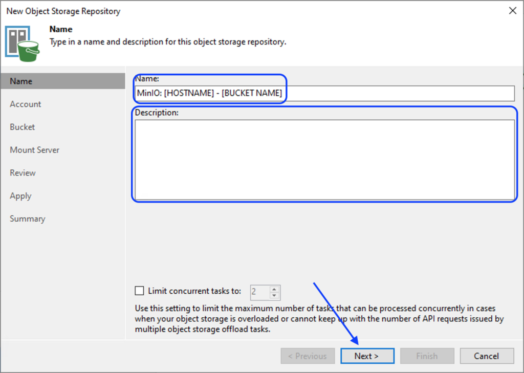Click the Previous button

tap(307, 356)
